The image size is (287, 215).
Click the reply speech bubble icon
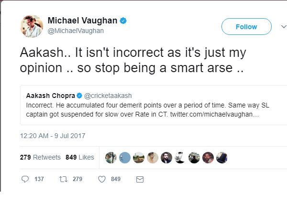[x=25, y=179]
